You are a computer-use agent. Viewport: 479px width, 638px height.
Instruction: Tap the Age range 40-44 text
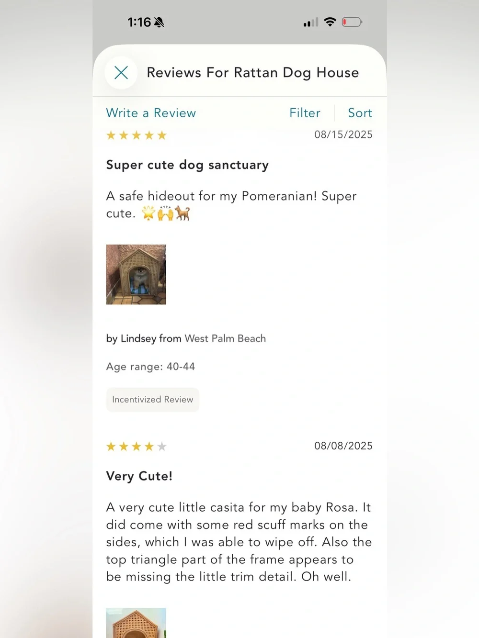click(150, 367)
